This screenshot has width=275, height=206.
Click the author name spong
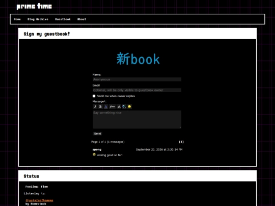pos(97,150)
